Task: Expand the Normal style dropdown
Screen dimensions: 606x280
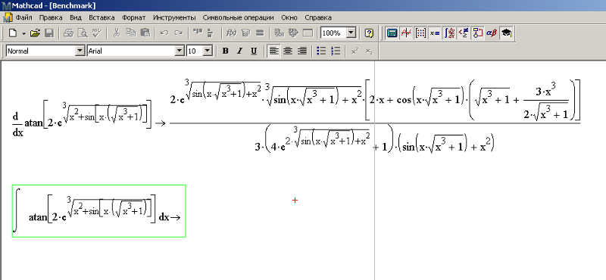Action: click(80, 51)
